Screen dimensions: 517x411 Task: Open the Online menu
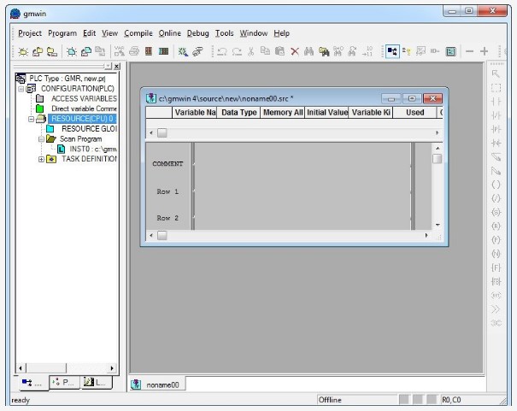(x=170, y=33)
